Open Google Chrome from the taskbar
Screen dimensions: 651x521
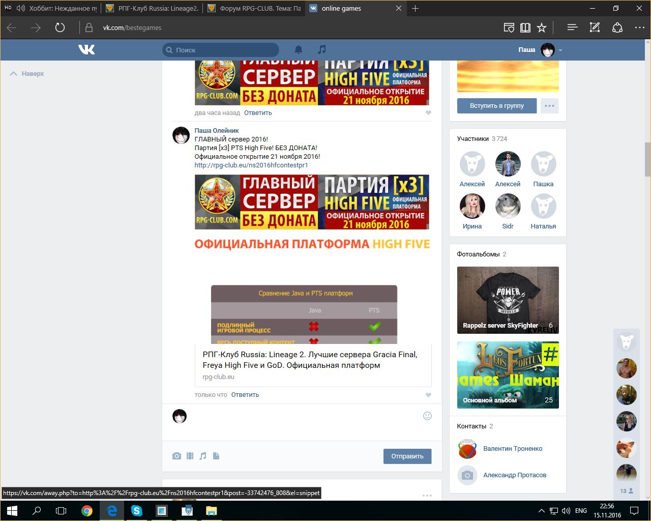87,510
